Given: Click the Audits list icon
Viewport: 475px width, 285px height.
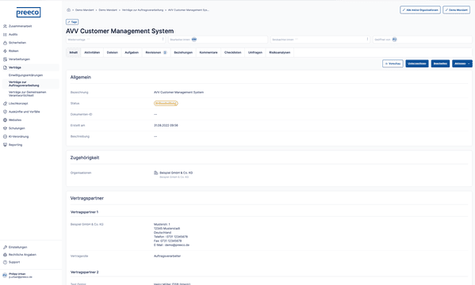Looking at the screenshot, I should pyautogui.click(x=5, y=35).
